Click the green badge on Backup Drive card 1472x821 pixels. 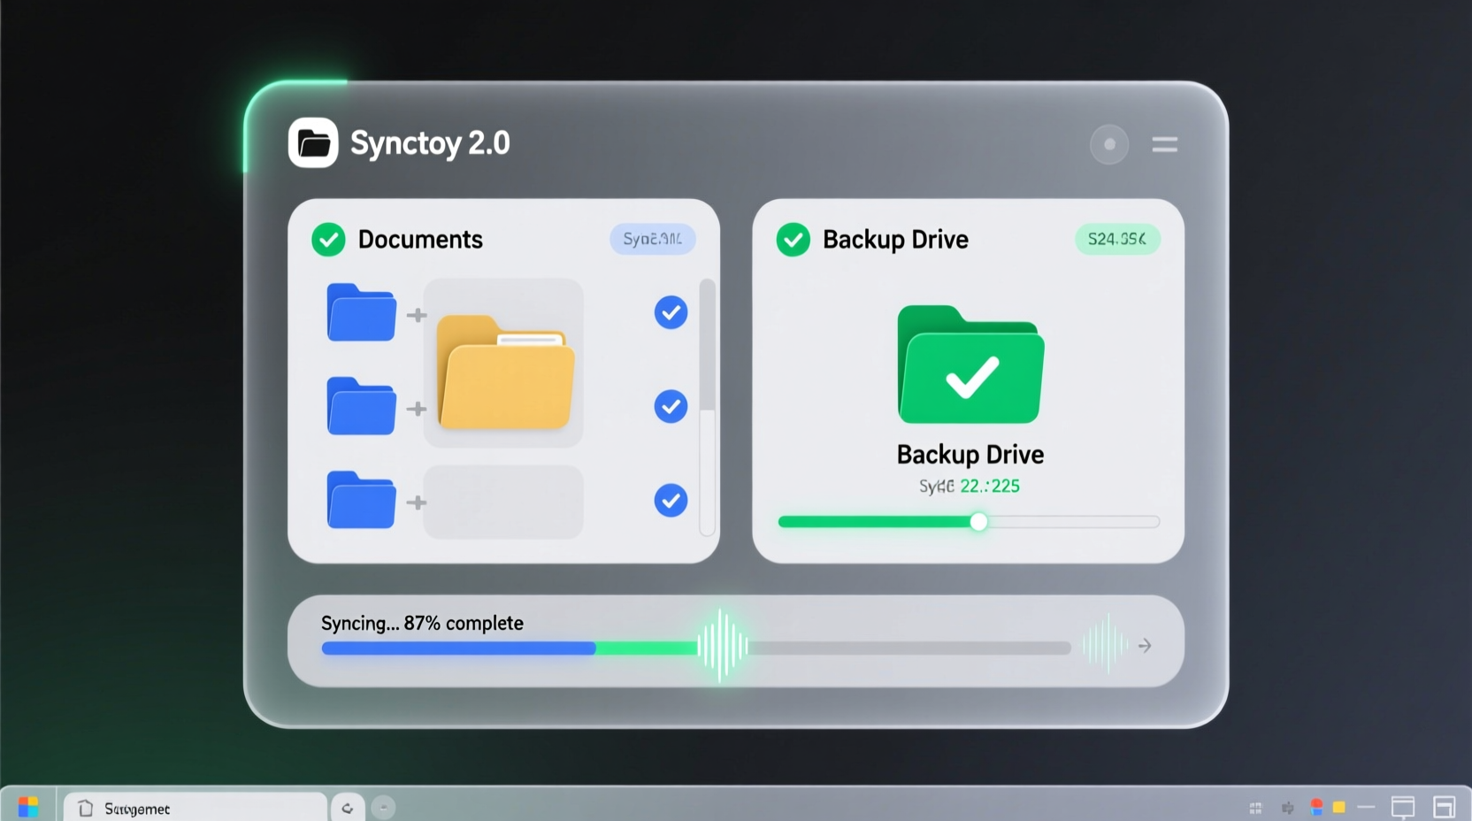[x=1117, y=239]
